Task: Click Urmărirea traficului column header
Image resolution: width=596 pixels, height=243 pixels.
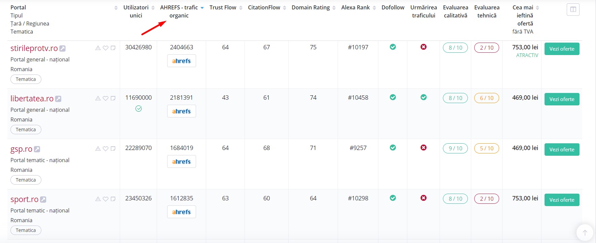Action: coord(424,11)
